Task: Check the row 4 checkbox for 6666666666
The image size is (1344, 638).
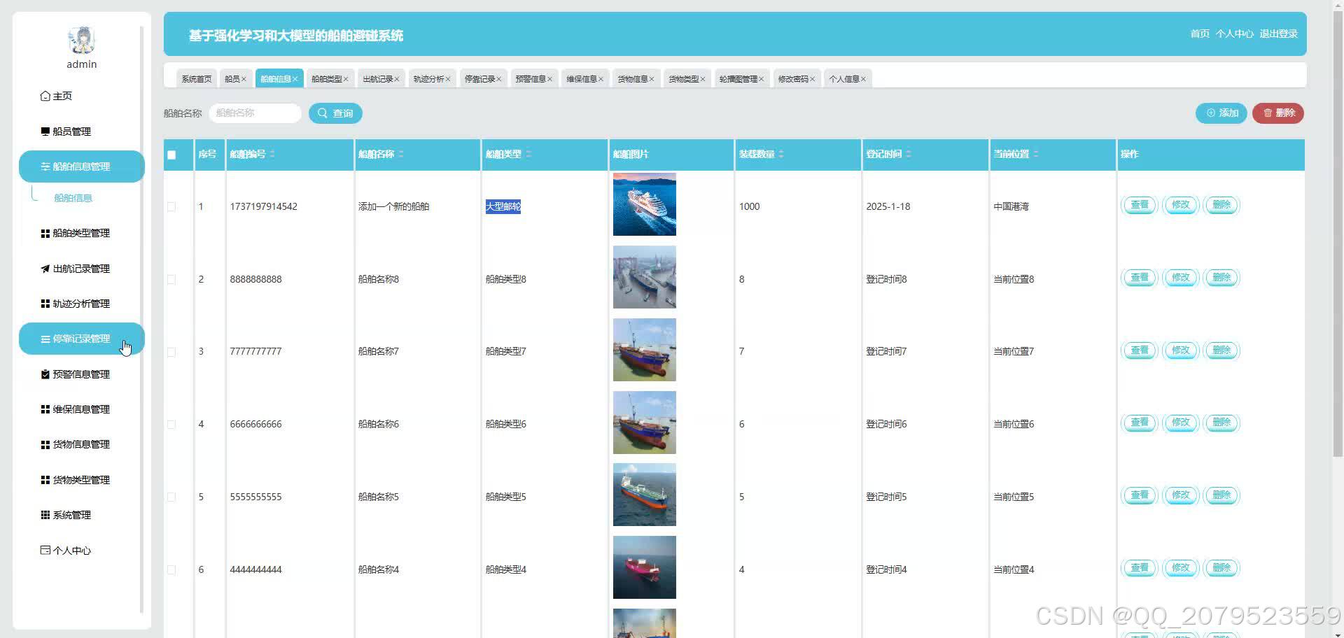Action: pos(171,425)
